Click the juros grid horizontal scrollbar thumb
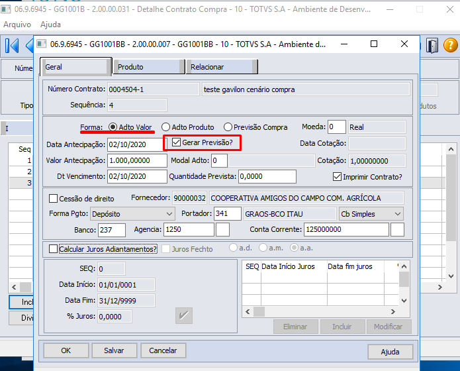460x371 pixels. click(259, 311)
